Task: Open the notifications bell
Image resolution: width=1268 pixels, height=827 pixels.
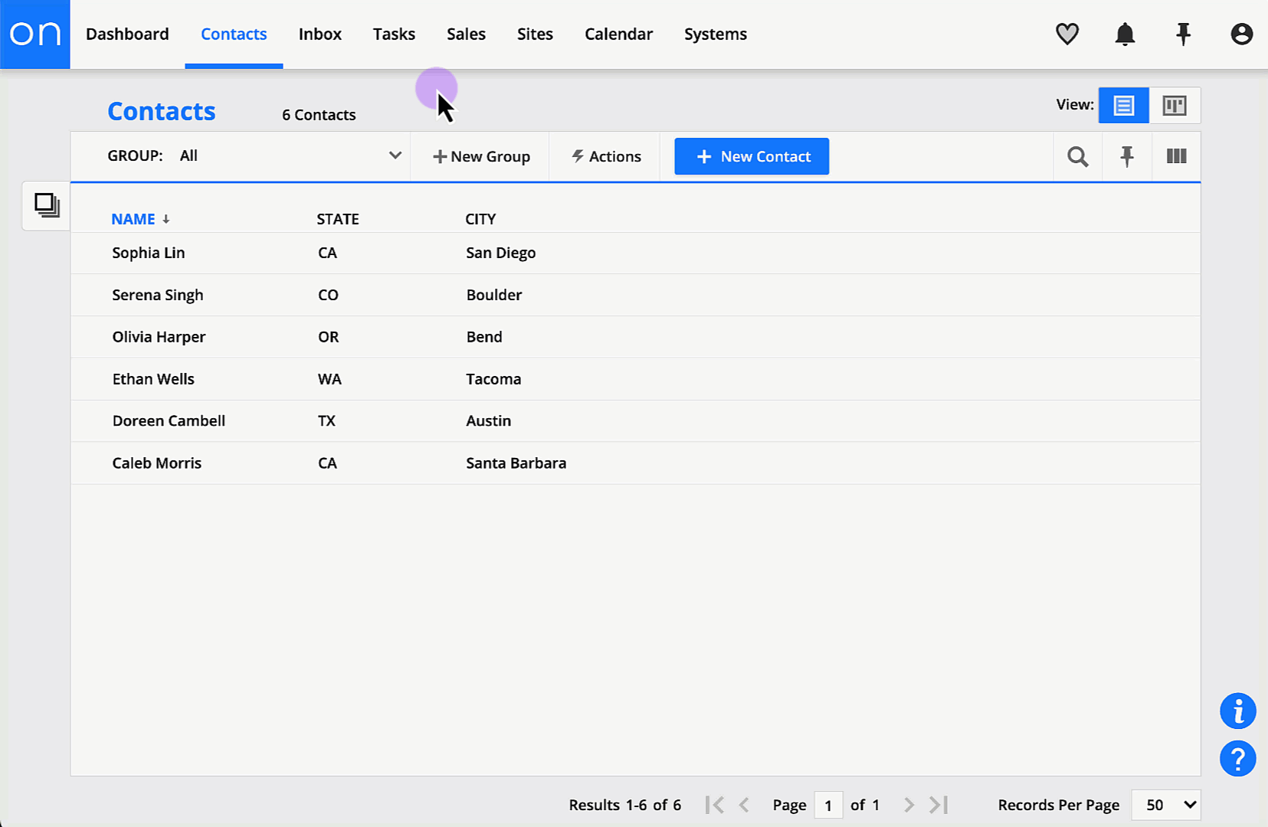Action: [1125, 34]
